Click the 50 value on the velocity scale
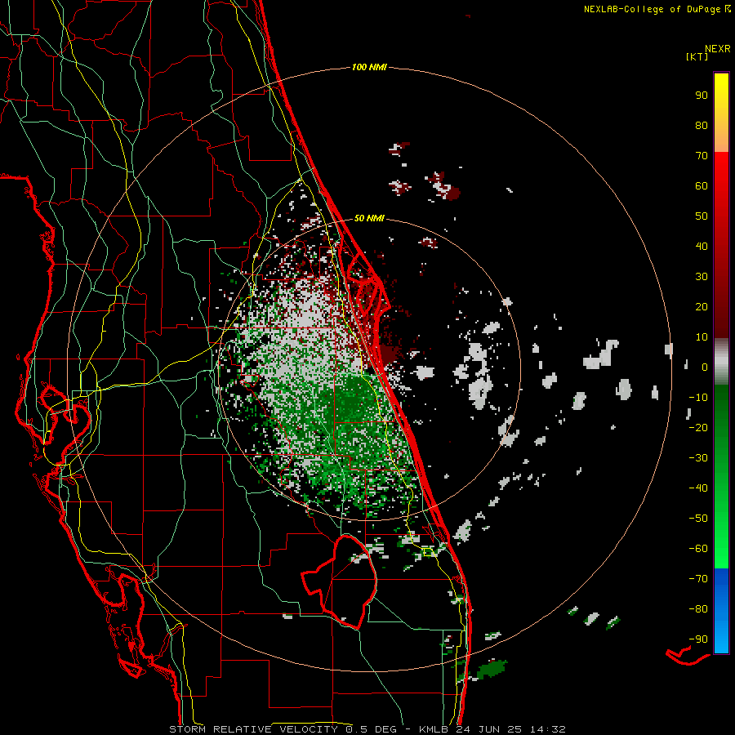This screenshot has height=735, width=735. click(702, 216)
